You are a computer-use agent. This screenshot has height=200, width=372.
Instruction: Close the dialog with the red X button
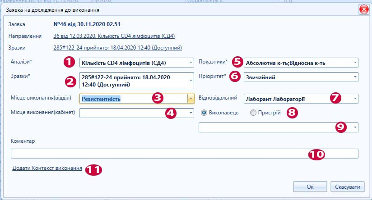pyautogui.click(x=362, y=9)
